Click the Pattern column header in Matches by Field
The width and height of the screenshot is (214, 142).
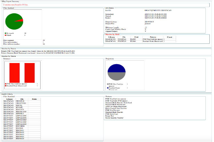click(x=153, y=37)
